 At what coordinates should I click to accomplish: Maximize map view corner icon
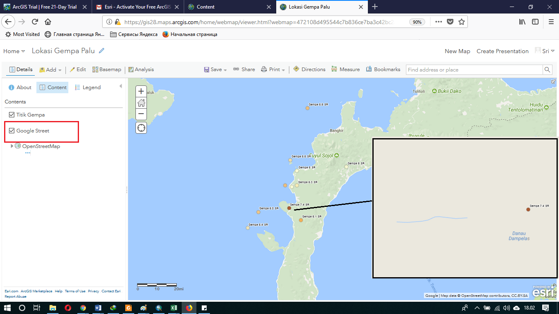pos(554,81)
